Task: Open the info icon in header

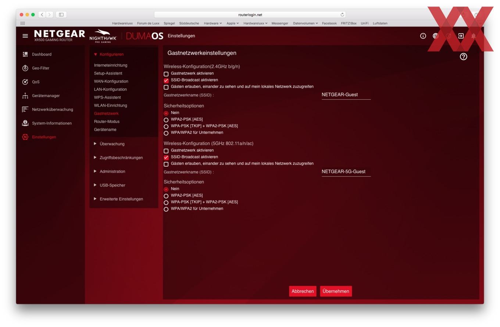Action: coord(423,36)
